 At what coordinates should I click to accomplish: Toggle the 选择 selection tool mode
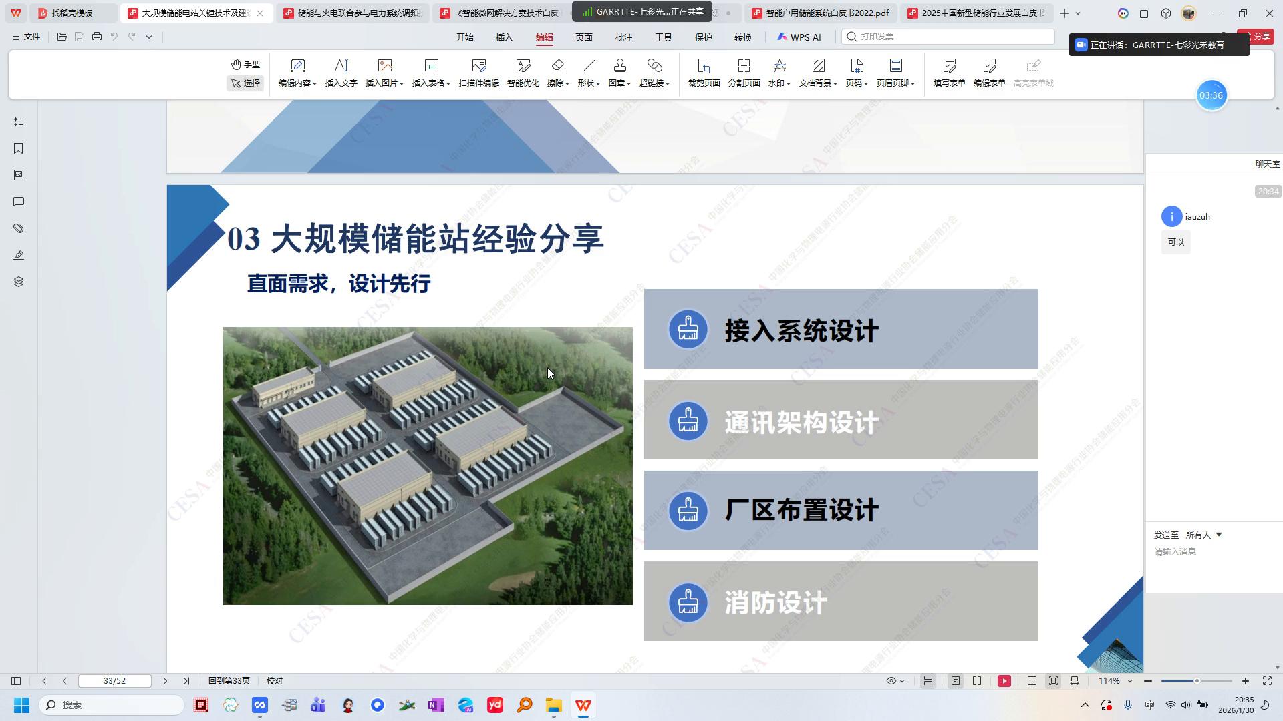coord(245,83)
